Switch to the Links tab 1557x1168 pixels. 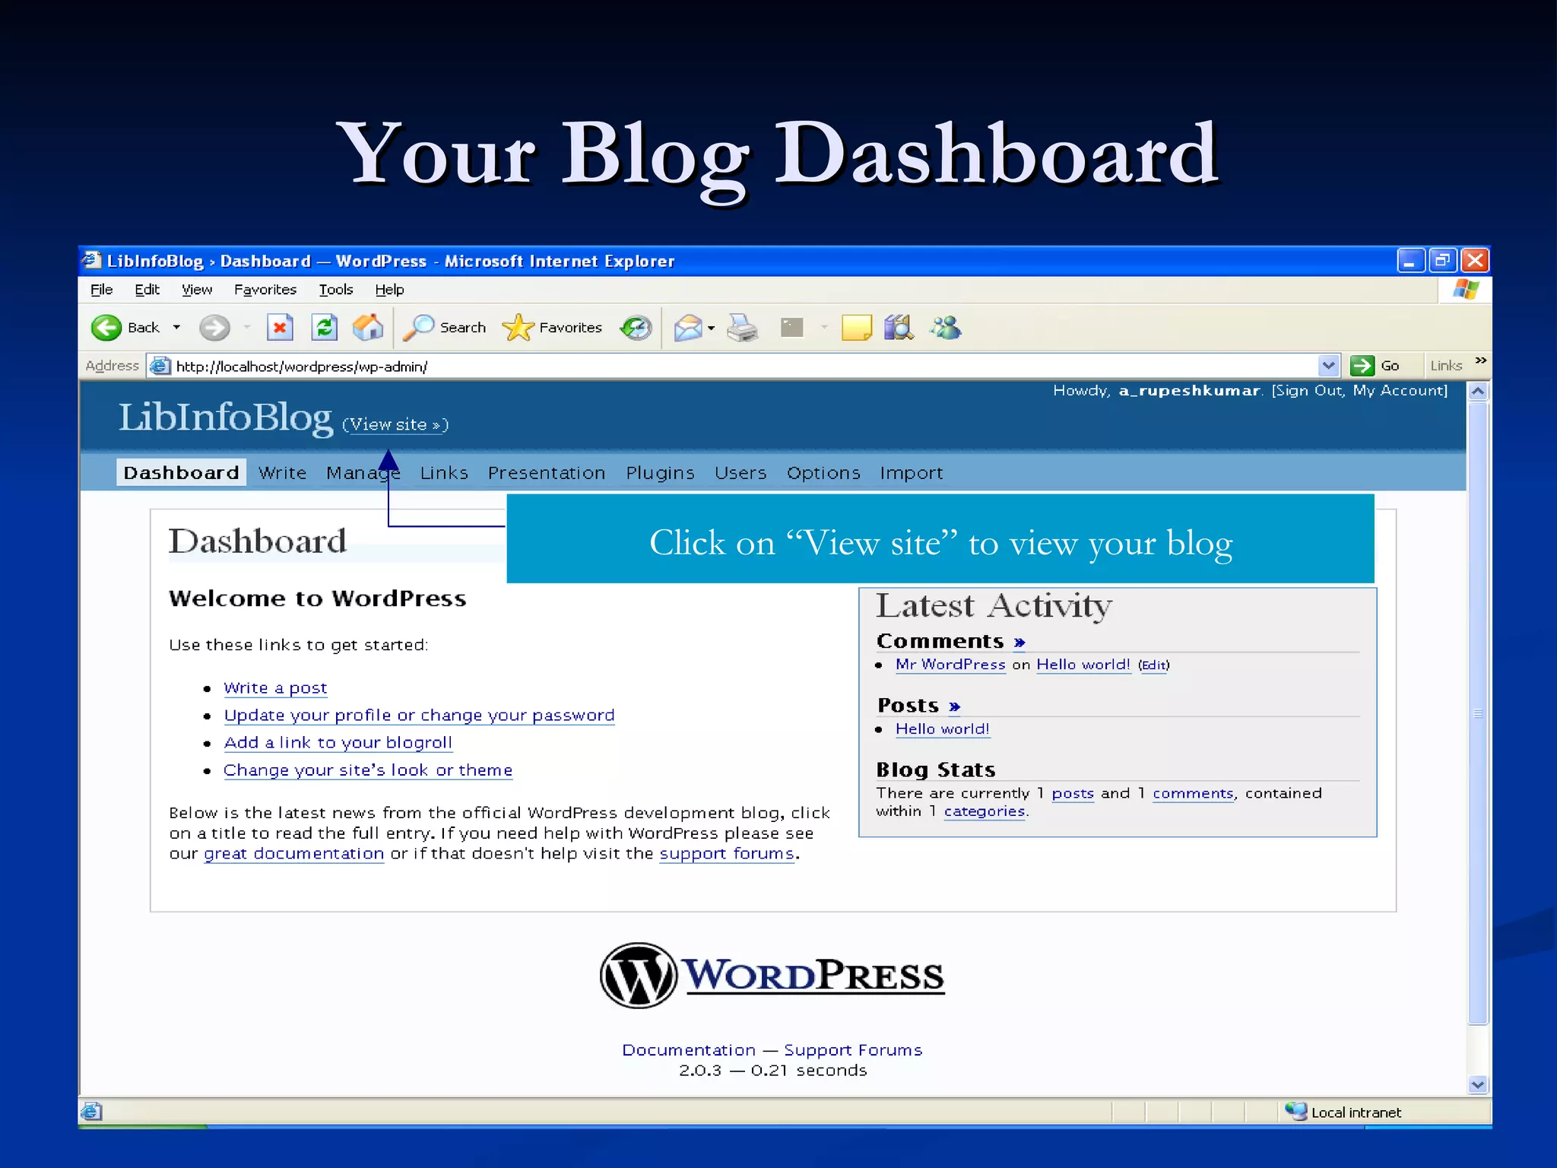pyautogui.click(x=444, y=472)
